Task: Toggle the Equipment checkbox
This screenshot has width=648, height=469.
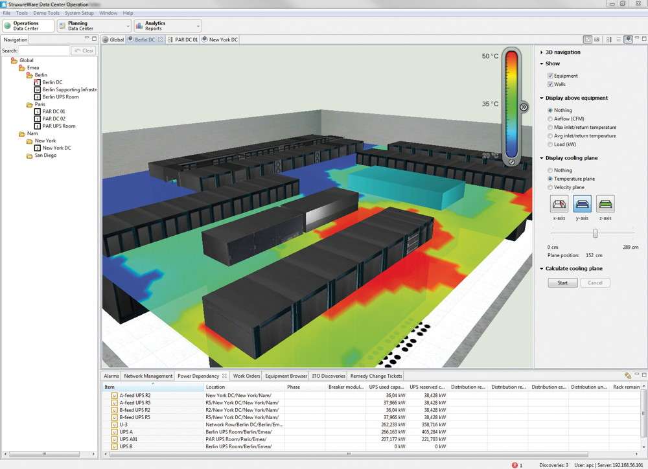Action: pos(550,76)
